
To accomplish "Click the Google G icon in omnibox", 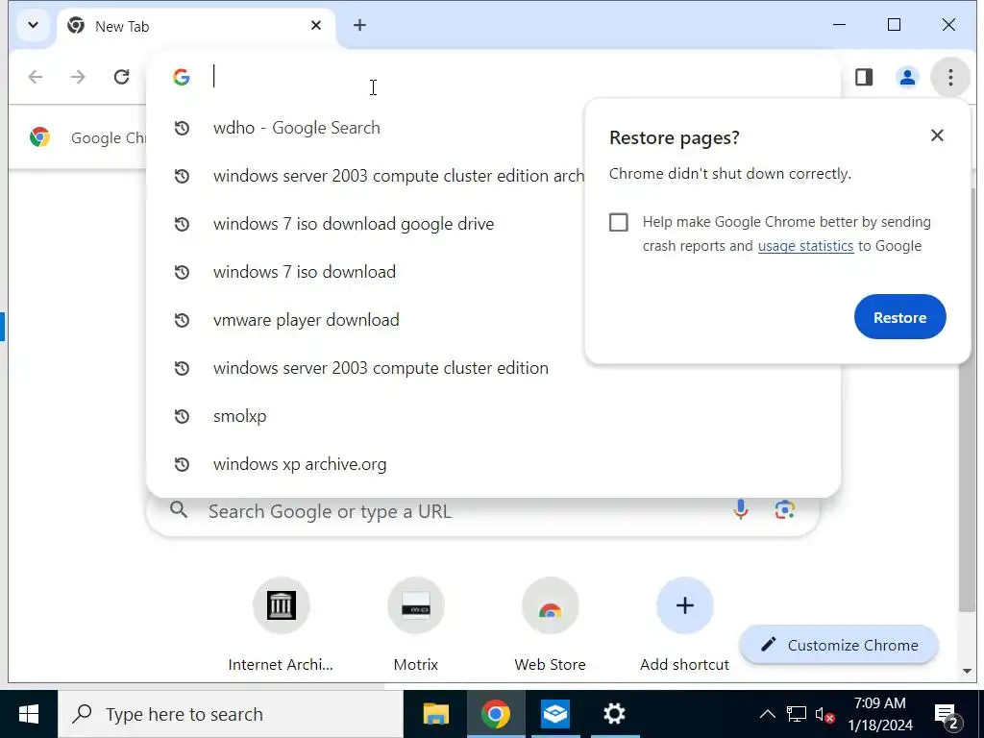I will (182, 77).
